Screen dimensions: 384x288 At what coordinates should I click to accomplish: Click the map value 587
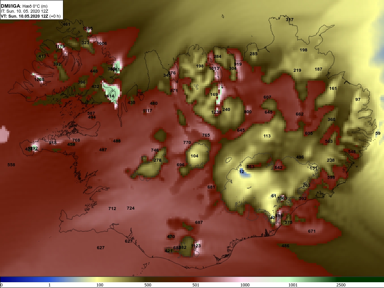(91, 113)
